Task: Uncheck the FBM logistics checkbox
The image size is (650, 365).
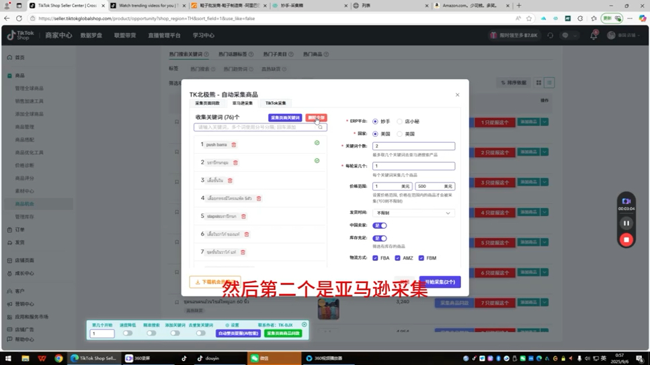Action: tap(421, 258)
